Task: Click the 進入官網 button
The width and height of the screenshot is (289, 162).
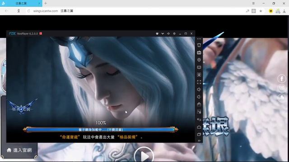Action: [19, 150]
